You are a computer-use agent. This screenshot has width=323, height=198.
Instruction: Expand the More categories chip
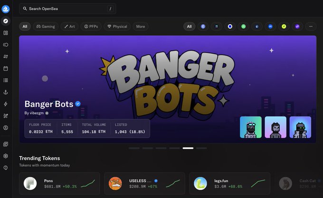[x=141, y=26]
